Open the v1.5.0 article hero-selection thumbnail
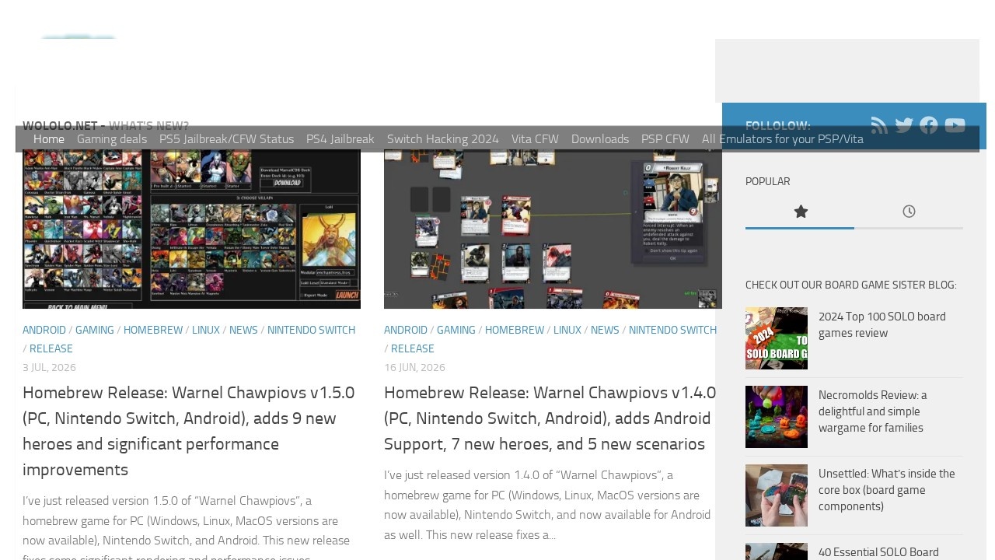The image size is (995, 560). [x=191, y=229]
